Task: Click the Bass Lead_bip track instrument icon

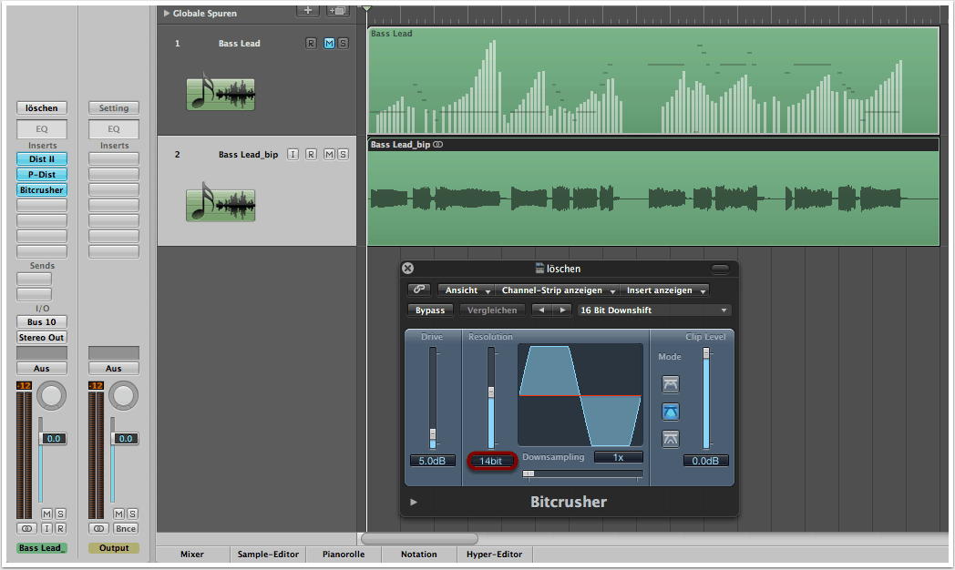Action: pyautogui.click(x=221, y=204)
